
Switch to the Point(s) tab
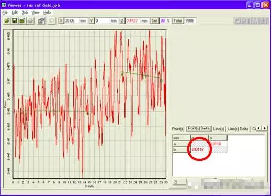[x=178, y=129]
